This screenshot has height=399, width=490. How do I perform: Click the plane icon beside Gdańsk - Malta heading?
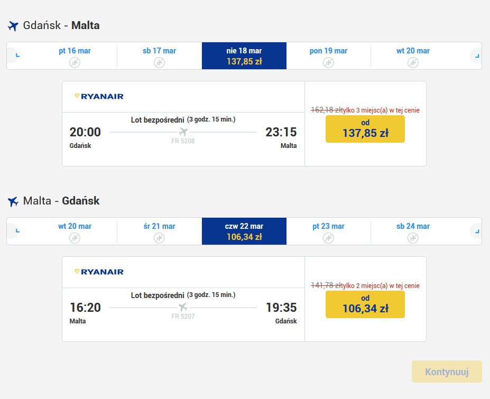(13, 26)
